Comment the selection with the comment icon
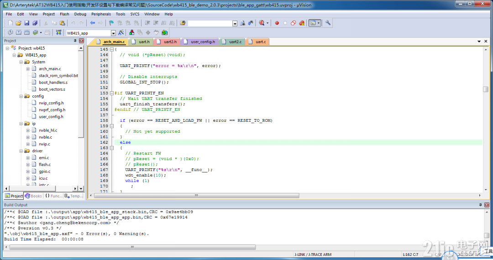The height and width of the screenshot is (260, 493). pos(163,23)
